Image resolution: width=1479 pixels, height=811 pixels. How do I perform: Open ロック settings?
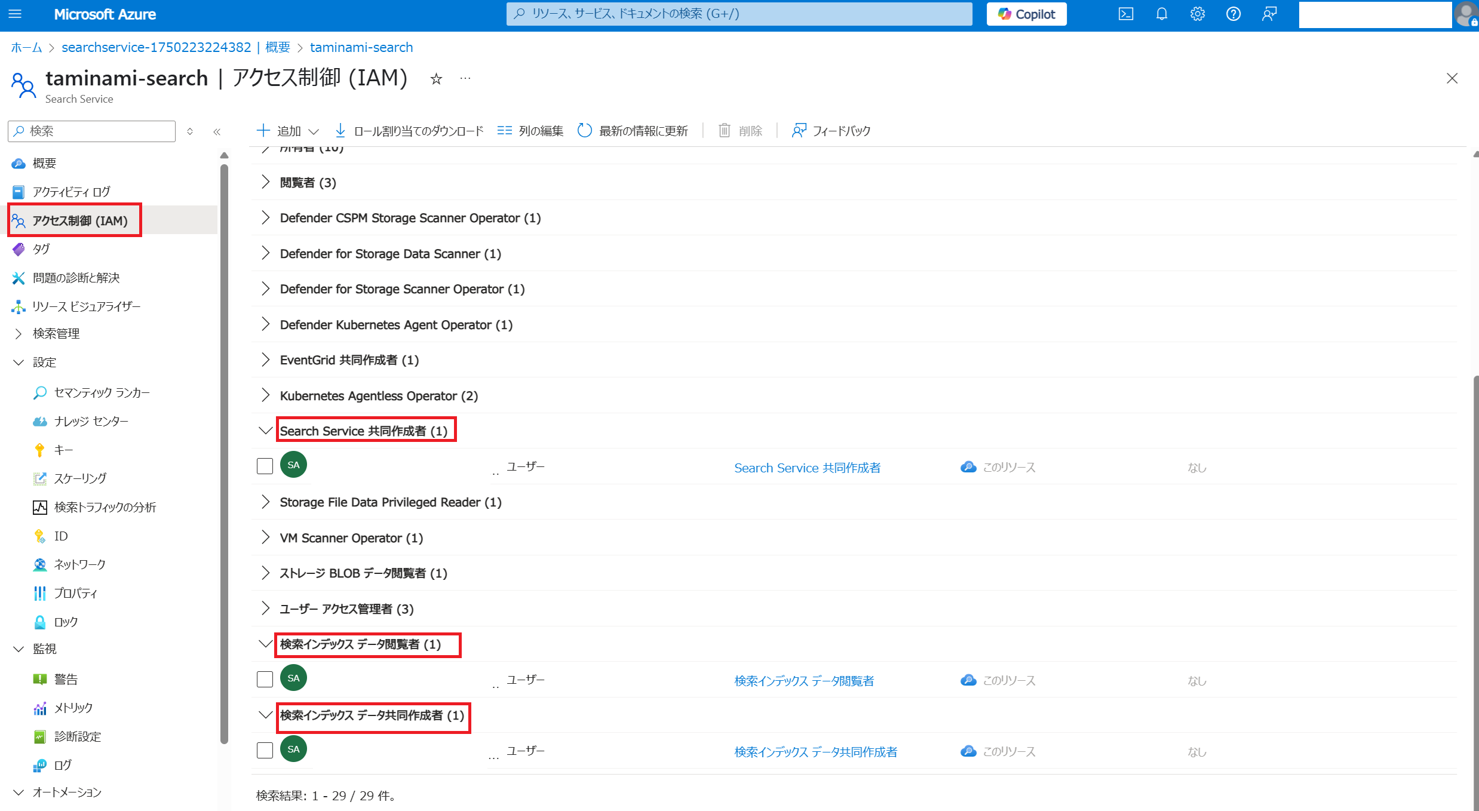(66, 622)
